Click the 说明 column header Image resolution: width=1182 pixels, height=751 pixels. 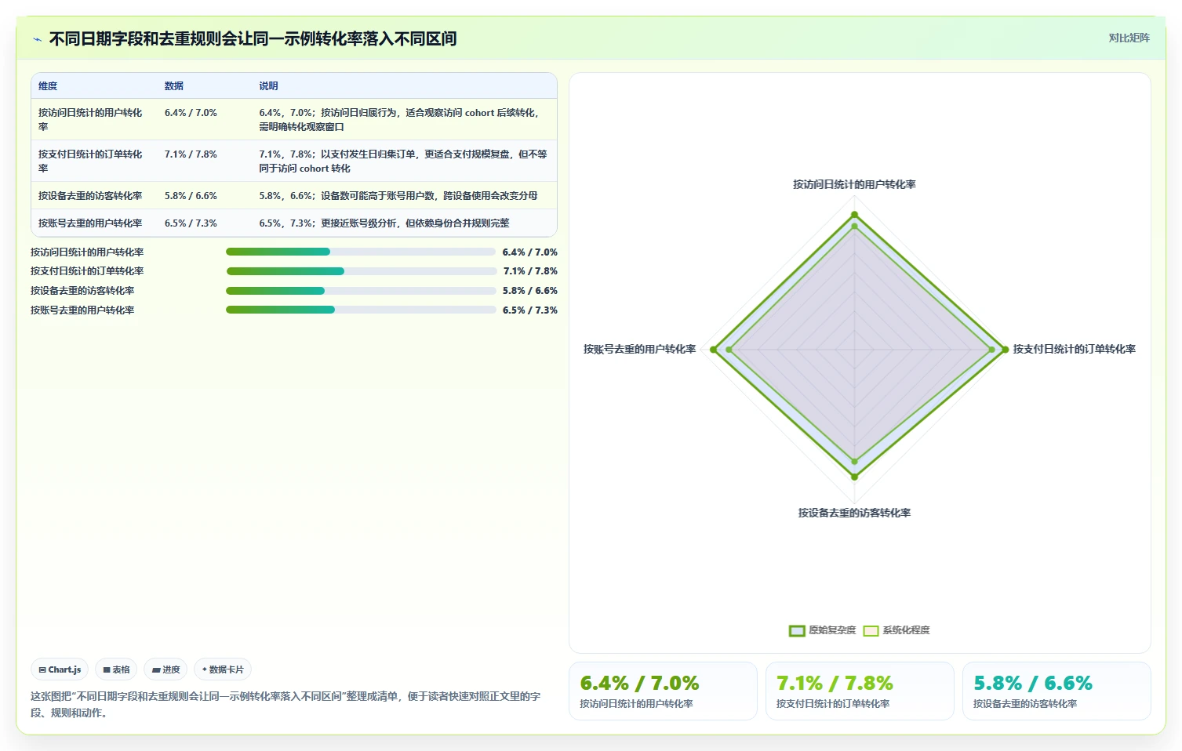point(269,86)
